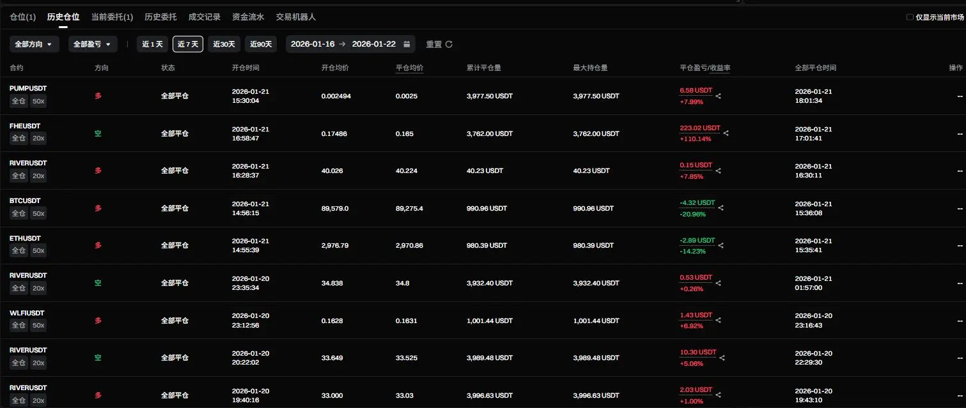Click the 空 direction on FHEUSDT row

pos(98,133)
